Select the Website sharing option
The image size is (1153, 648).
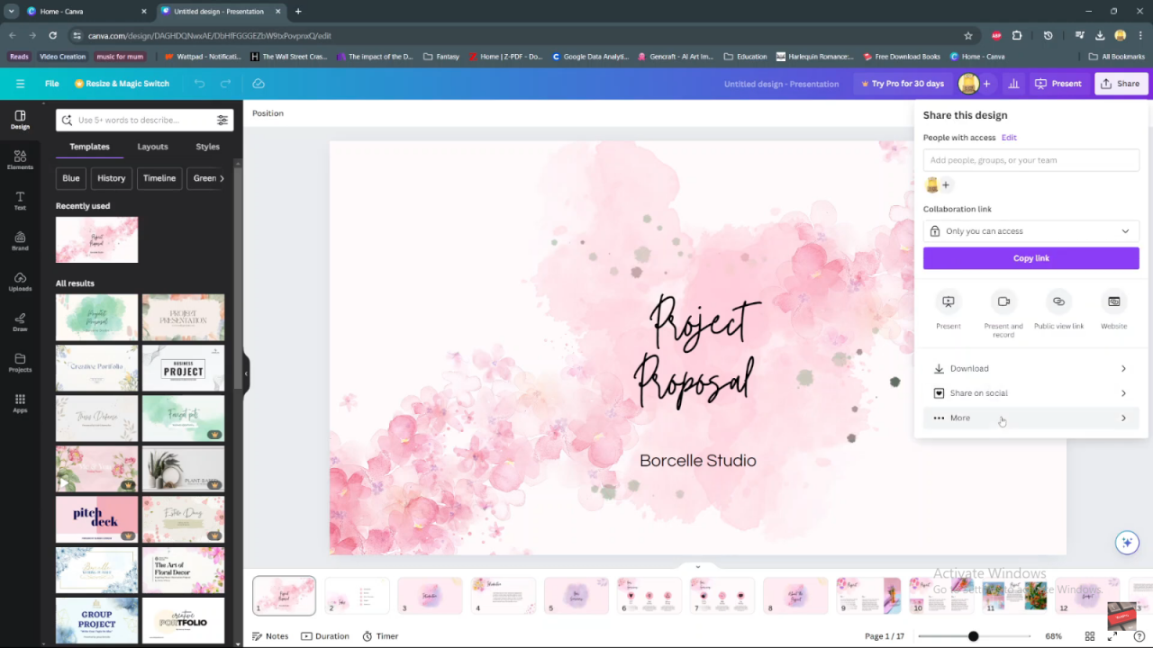(1113, 301)
